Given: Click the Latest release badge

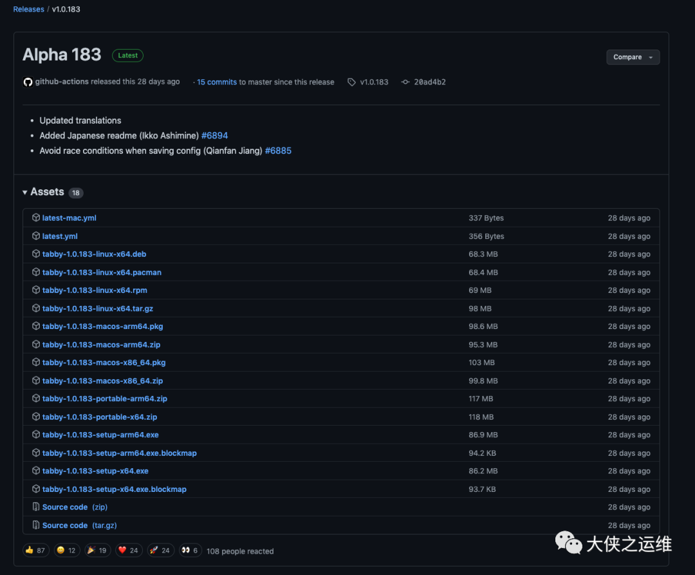Looking at the screenshot, I should coord(127,55).
